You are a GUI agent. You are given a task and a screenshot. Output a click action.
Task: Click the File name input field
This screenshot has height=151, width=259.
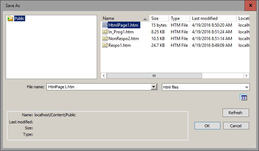click(x=98, y=87)
